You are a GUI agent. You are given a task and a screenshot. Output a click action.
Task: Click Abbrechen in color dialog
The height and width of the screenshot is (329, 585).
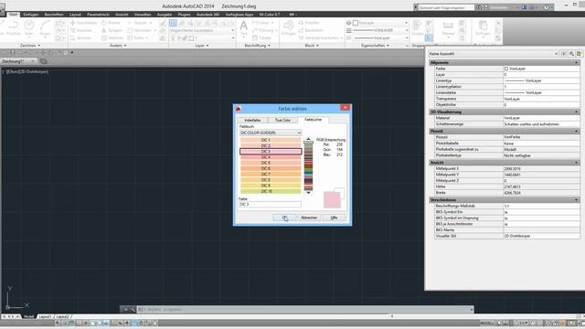[x=309, y=218]
